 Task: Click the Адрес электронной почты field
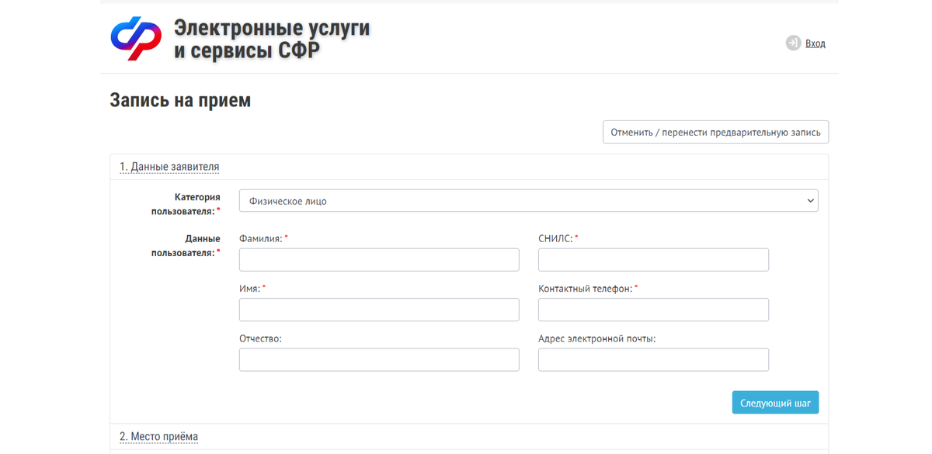point(652,359)
